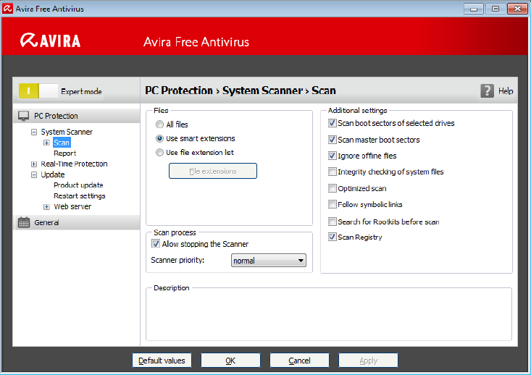The width and height of the screenshot is (531, 375).
Task: Expand the Web server node
Action: click(47, 207)
